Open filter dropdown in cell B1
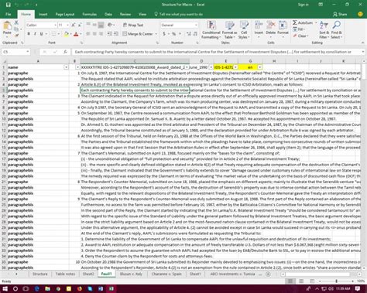367x293 pixels. pyautogui.click(x=77, y=67)
